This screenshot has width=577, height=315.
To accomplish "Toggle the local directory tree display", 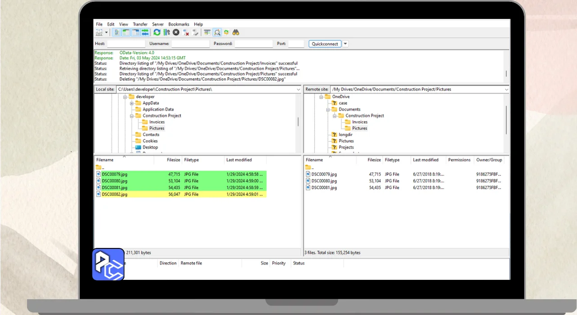I will tap(126, 32).
